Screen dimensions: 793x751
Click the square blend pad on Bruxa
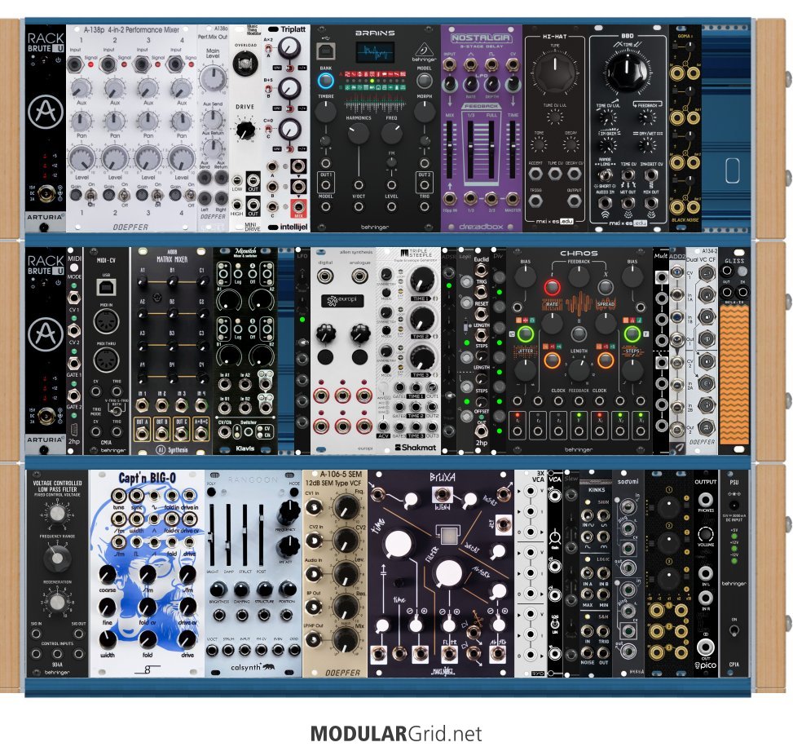coord(447,536)
